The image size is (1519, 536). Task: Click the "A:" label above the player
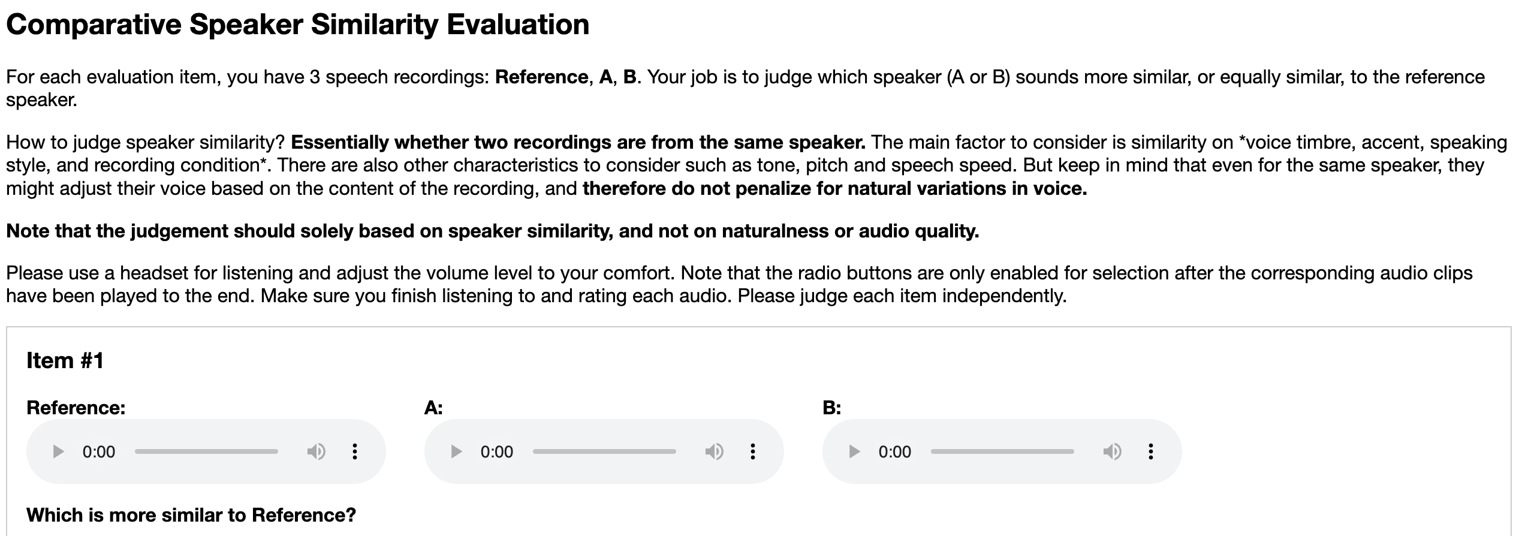(x=433, y=408)
